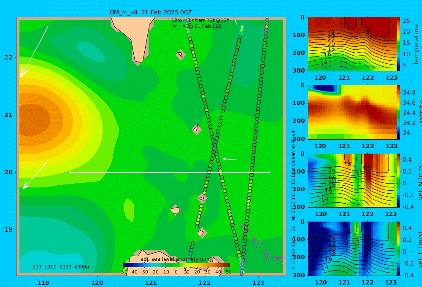The height and width of the screenshot is (287, 422).
Task: Click the white transect line at 20N
Action: (x=170, y=172)
